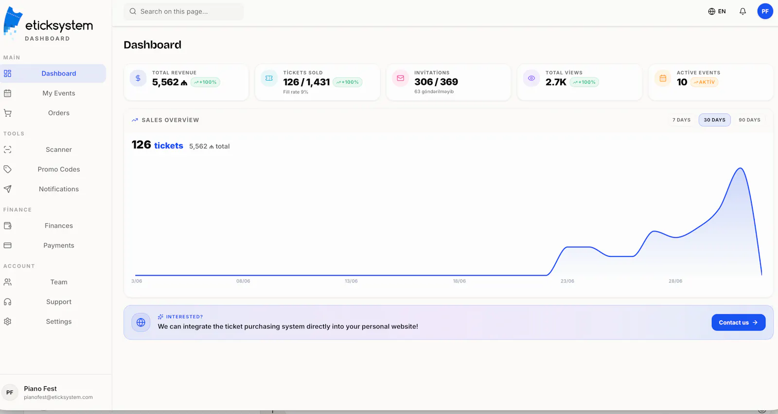The height and width of the screenshot is (414, 778).
Task: Click the AKTİV badge on Active Events
Action: click(x=704, y=82)
